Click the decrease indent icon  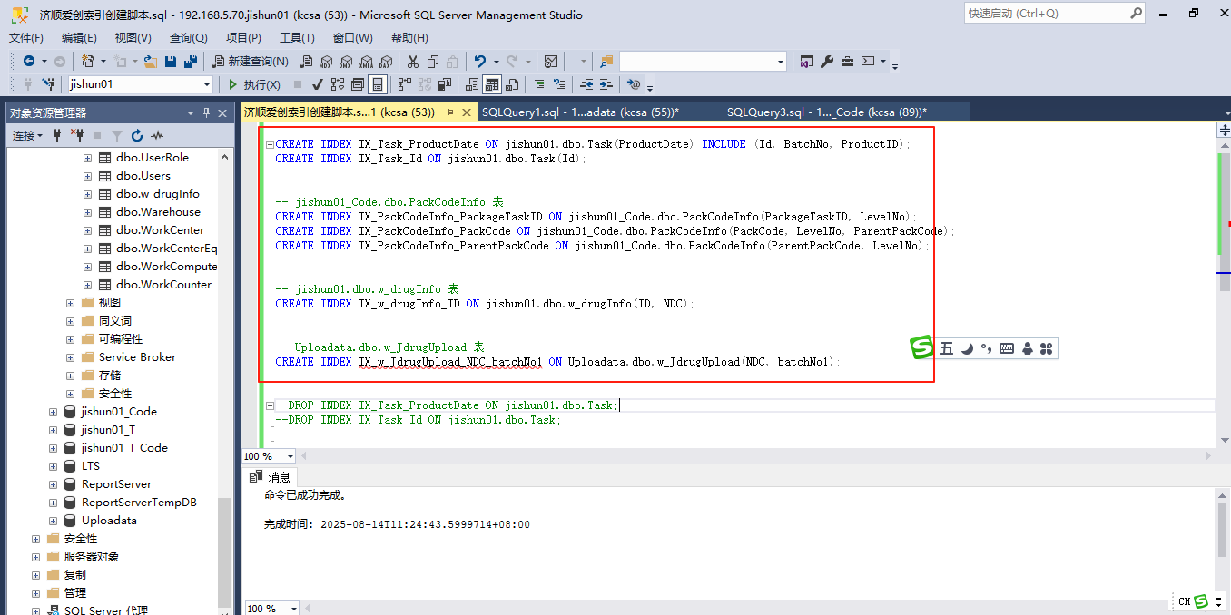[586, 84]
